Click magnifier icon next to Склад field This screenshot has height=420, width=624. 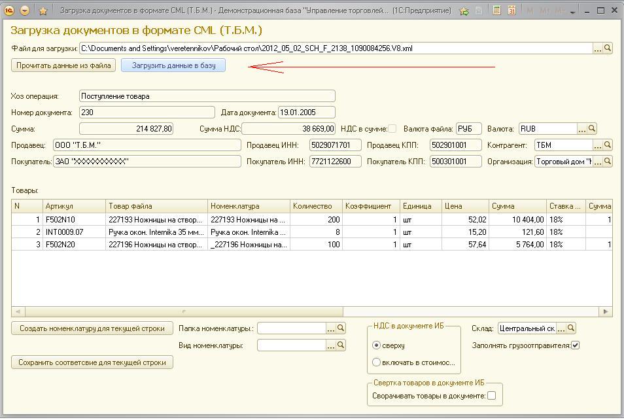[571, 328]
